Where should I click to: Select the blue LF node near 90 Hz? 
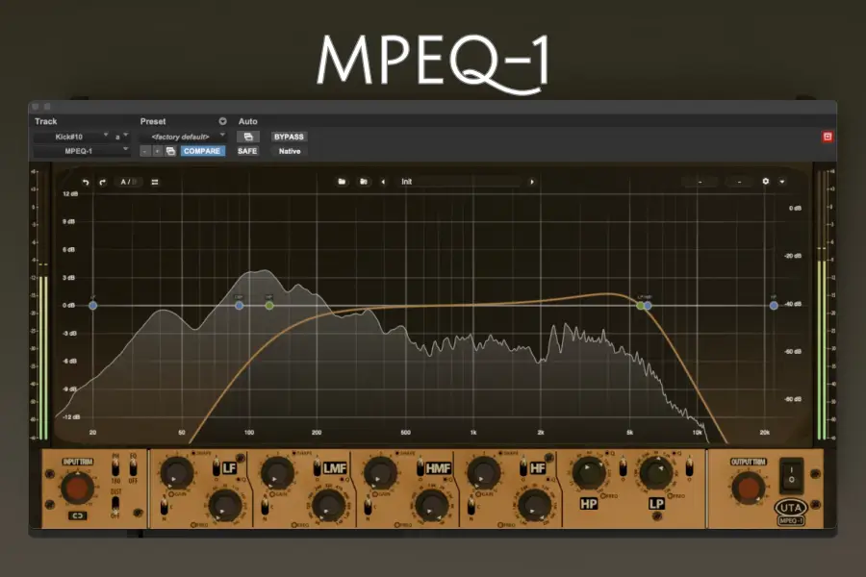[x=240, y=306]
